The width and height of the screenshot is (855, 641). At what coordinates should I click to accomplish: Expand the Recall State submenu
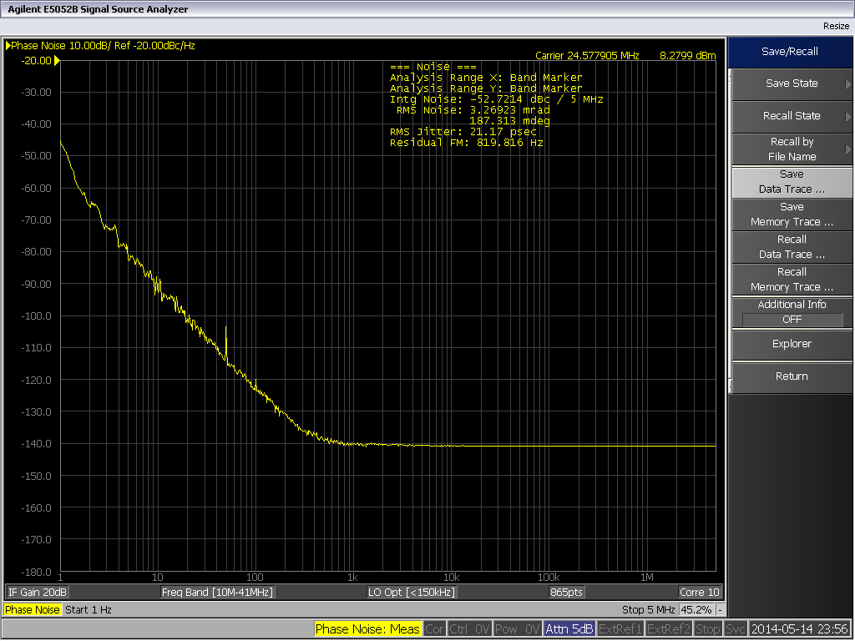792,116
